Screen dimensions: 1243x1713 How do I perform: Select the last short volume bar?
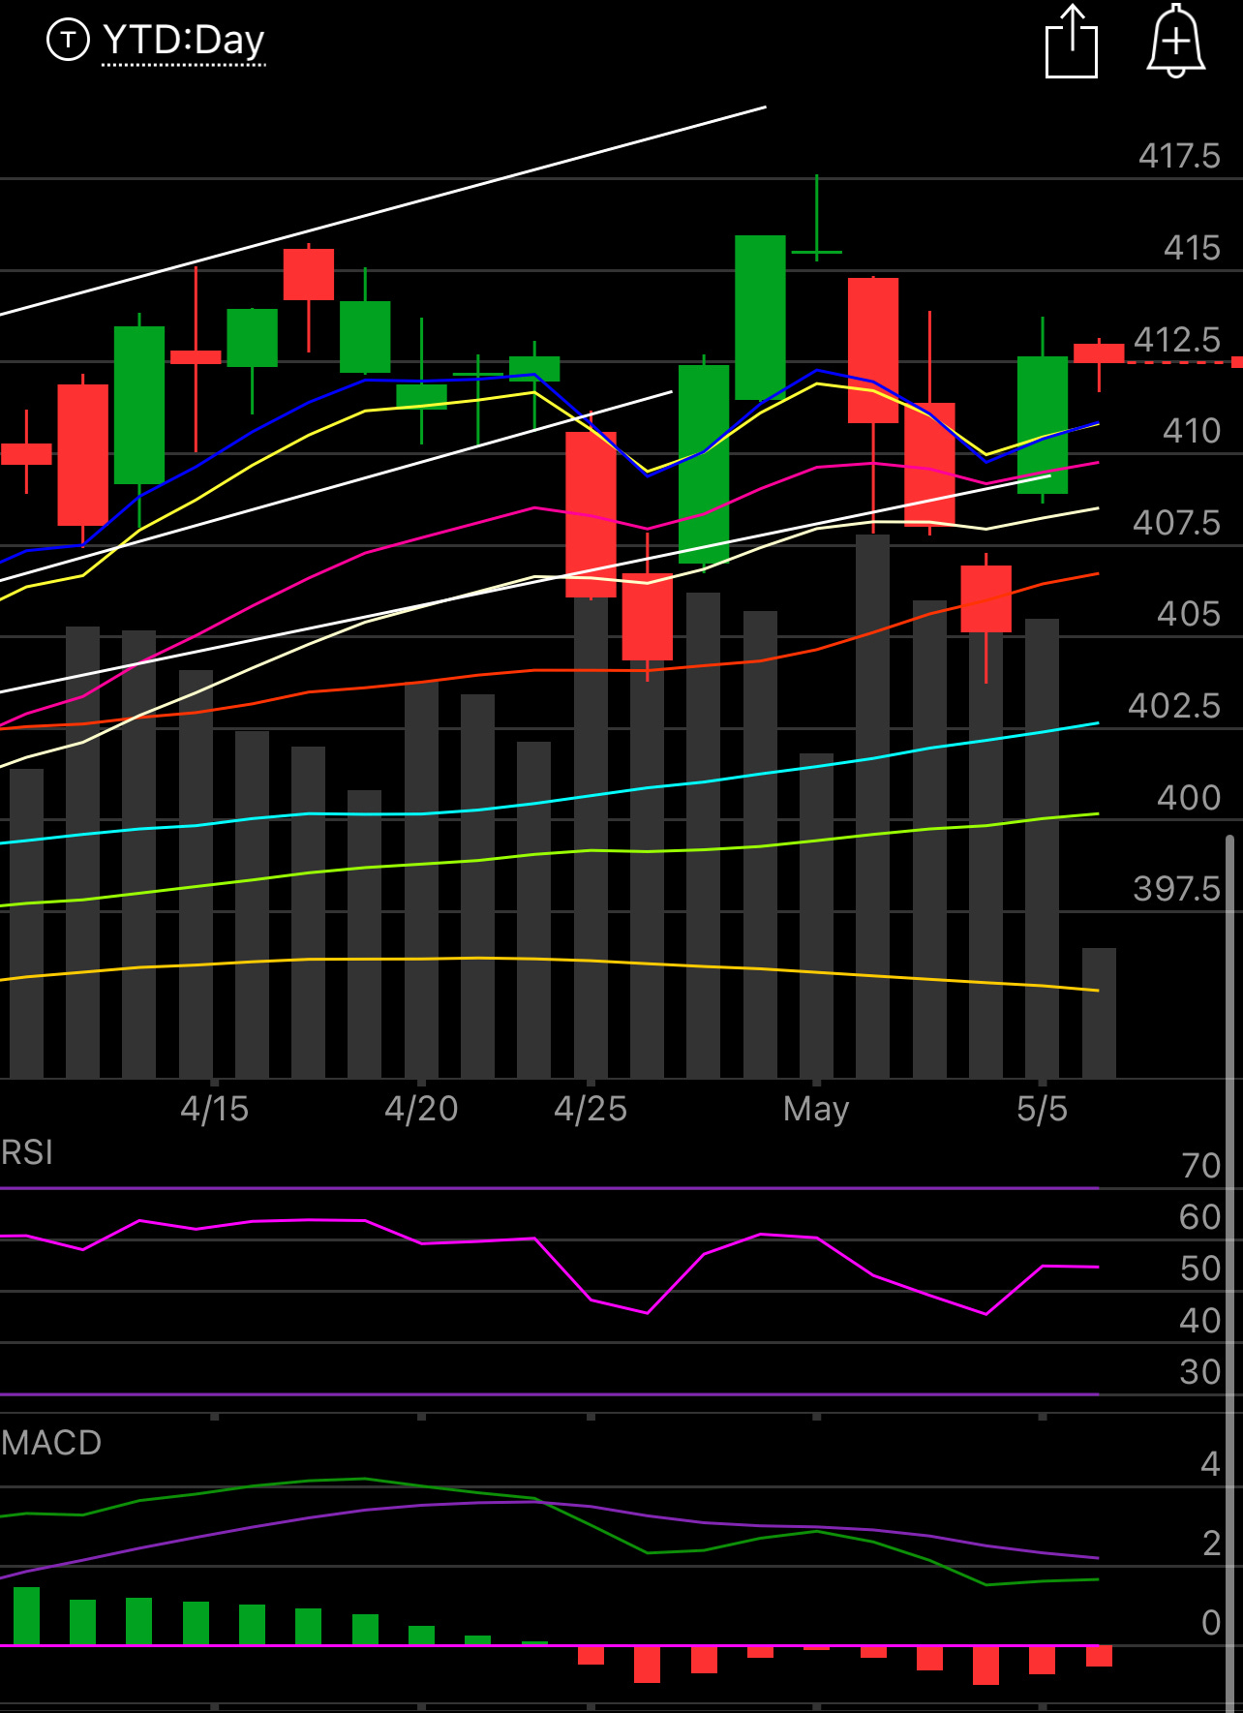(x=1099, y=1013)
